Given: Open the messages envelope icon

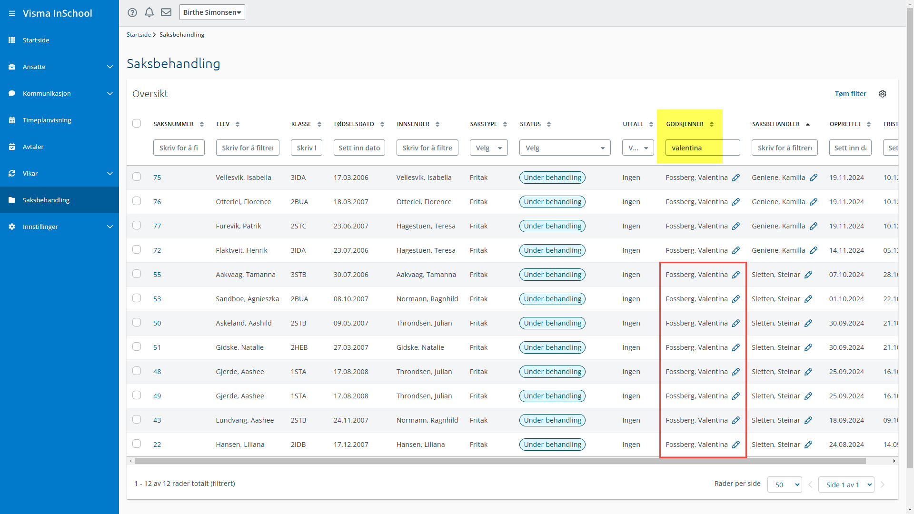Looking at the screenshot, I should pos(166,12).
